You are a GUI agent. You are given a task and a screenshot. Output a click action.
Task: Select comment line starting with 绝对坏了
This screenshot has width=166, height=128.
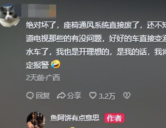point(96,25)
